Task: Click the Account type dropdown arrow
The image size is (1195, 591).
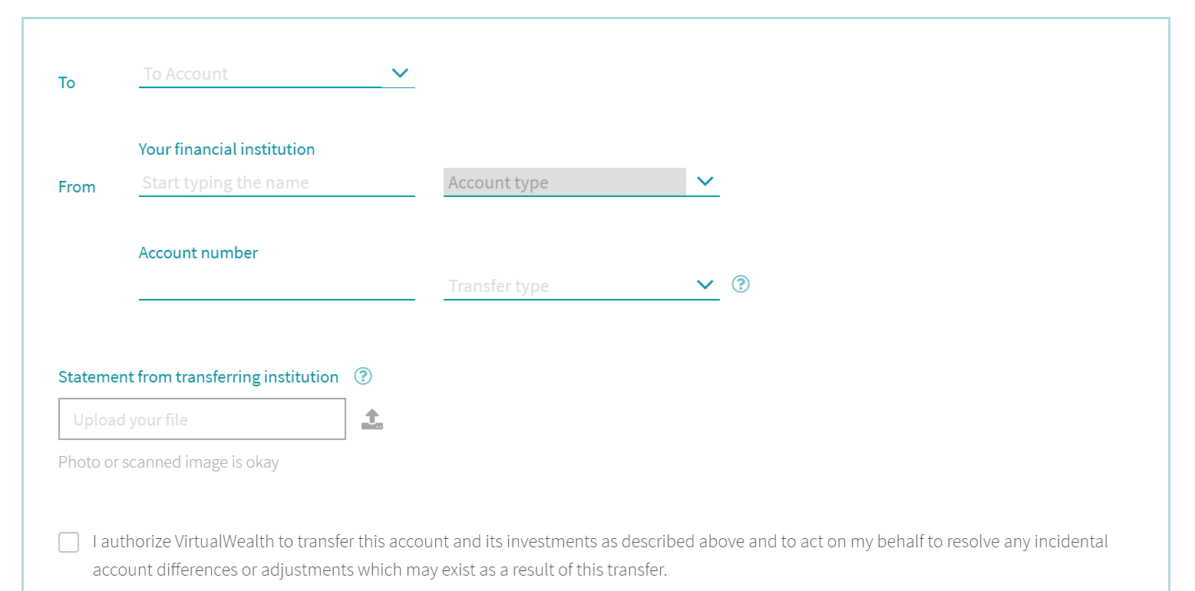Action: (x=705, y=182)
